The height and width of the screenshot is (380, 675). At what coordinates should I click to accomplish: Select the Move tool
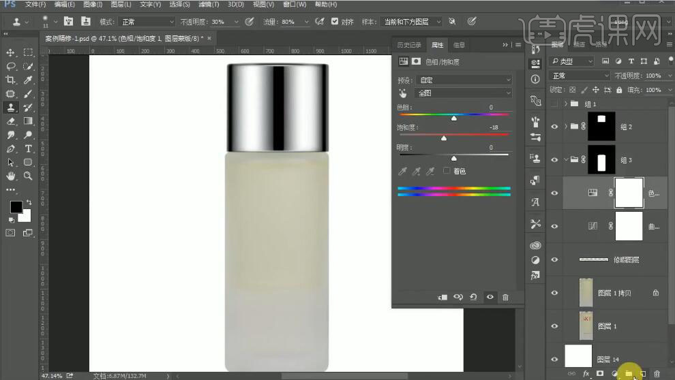[x=10, y=52]
